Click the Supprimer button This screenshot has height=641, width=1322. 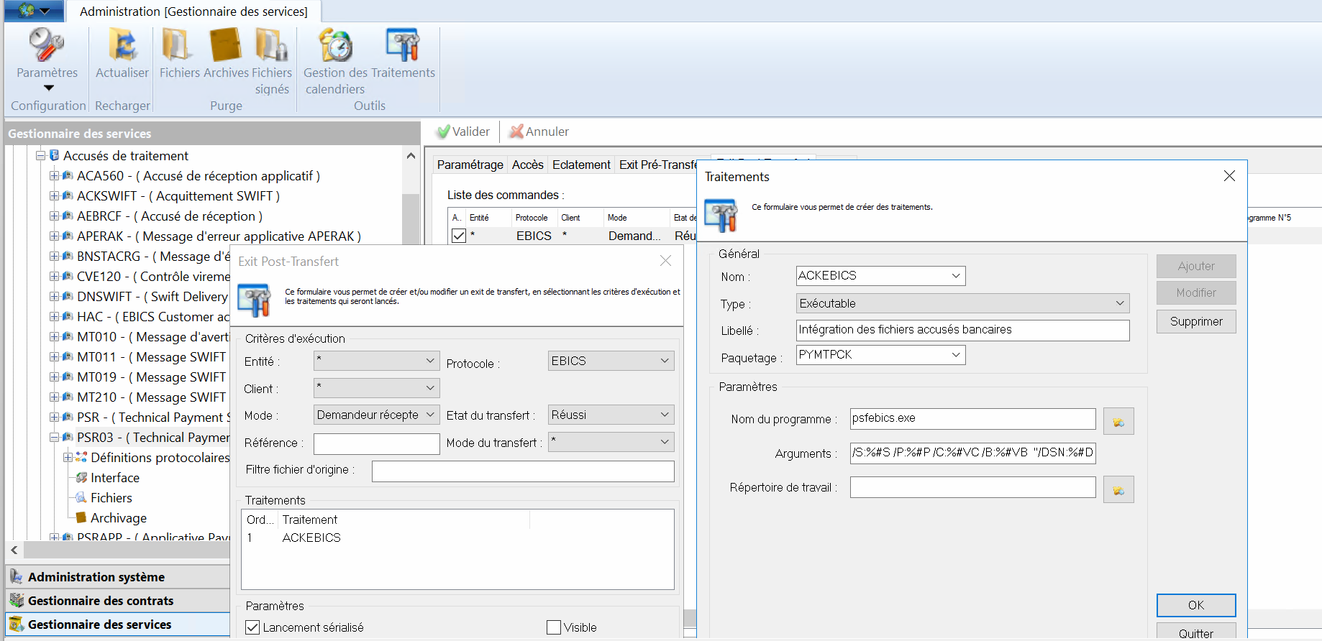(1195, 321)
